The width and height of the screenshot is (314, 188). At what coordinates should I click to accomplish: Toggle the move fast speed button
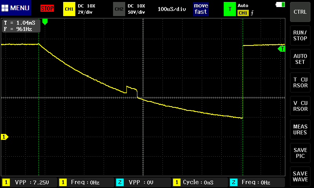201,9
